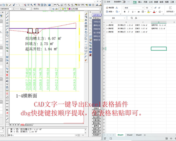Switch to the Data ribbon tab
Viewport: 176px width, 141px height.
[x=156, y=2]
